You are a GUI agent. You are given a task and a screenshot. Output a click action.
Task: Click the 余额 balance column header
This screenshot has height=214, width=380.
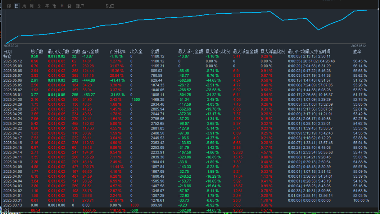pyautogui.click(x=155, y=52)
